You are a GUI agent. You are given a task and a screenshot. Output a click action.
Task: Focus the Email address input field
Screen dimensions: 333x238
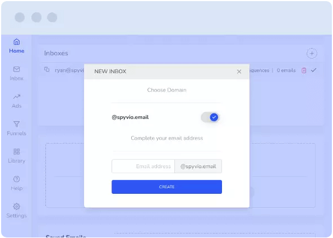[x=143, y=166]
